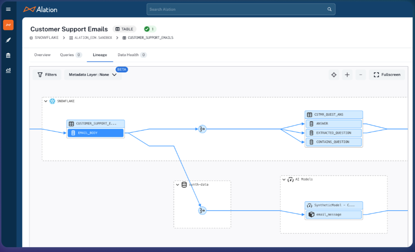Collapse the synth-data group chevron
Screen dimensions: 415x252
(178, 185)
